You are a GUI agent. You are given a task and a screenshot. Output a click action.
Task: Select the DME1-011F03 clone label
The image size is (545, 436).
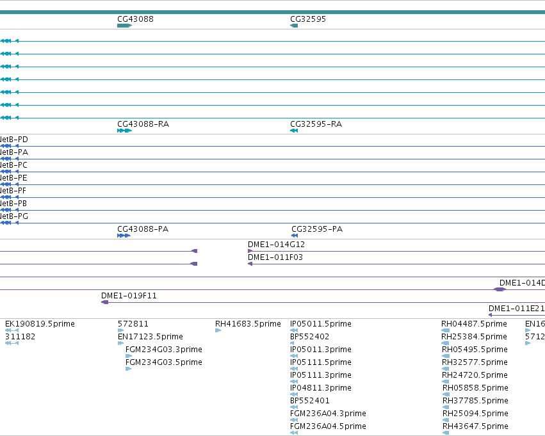275,257
